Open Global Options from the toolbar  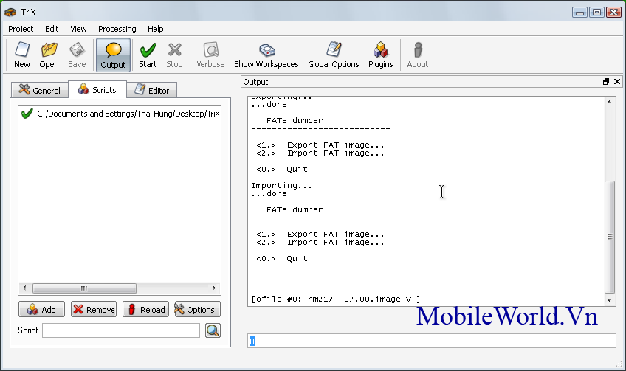[333, 55]
